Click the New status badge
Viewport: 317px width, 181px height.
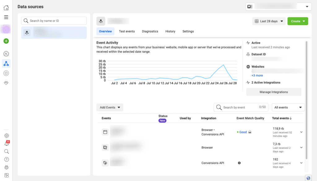coord(162,121)
